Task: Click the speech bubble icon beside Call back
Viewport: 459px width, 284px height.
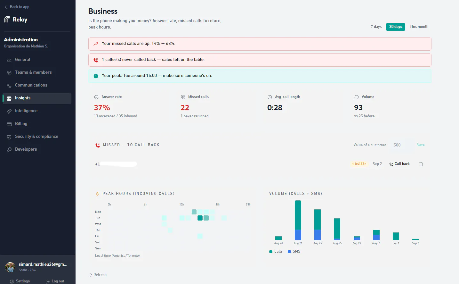Action: coord(421,164)
